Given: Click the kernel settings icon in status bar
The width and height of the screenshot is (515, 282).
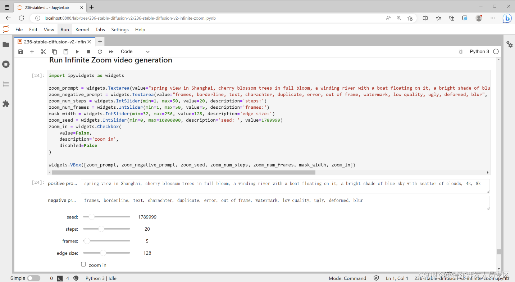Looking at the screenshot, I should pos(76,278).
